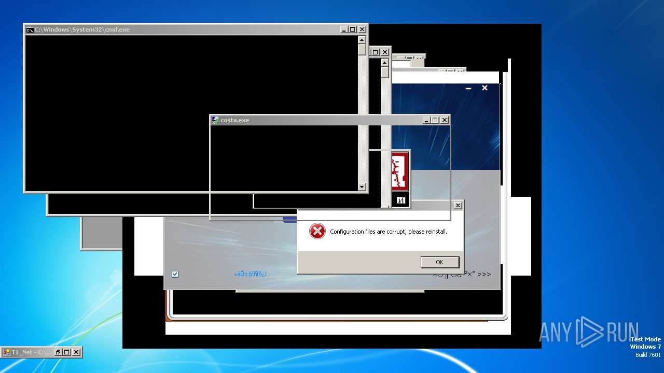Toggle the checkbox in installer window bottom-left
This screenshot has height=373, width=664.
pyautogui.click(x=175, y=274)
